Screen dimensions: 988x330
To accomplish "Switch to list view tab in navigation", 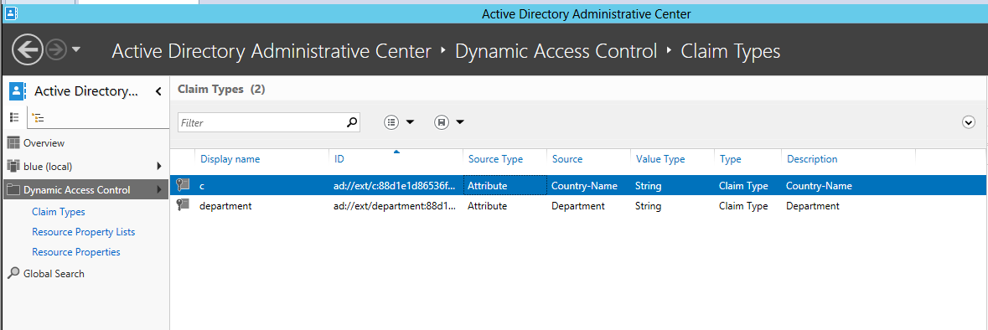I will pos(14,118).
